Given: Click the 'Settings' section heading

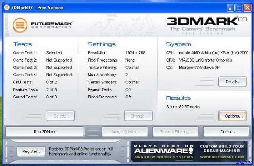Looking at the screenshot, I should 102,44.
